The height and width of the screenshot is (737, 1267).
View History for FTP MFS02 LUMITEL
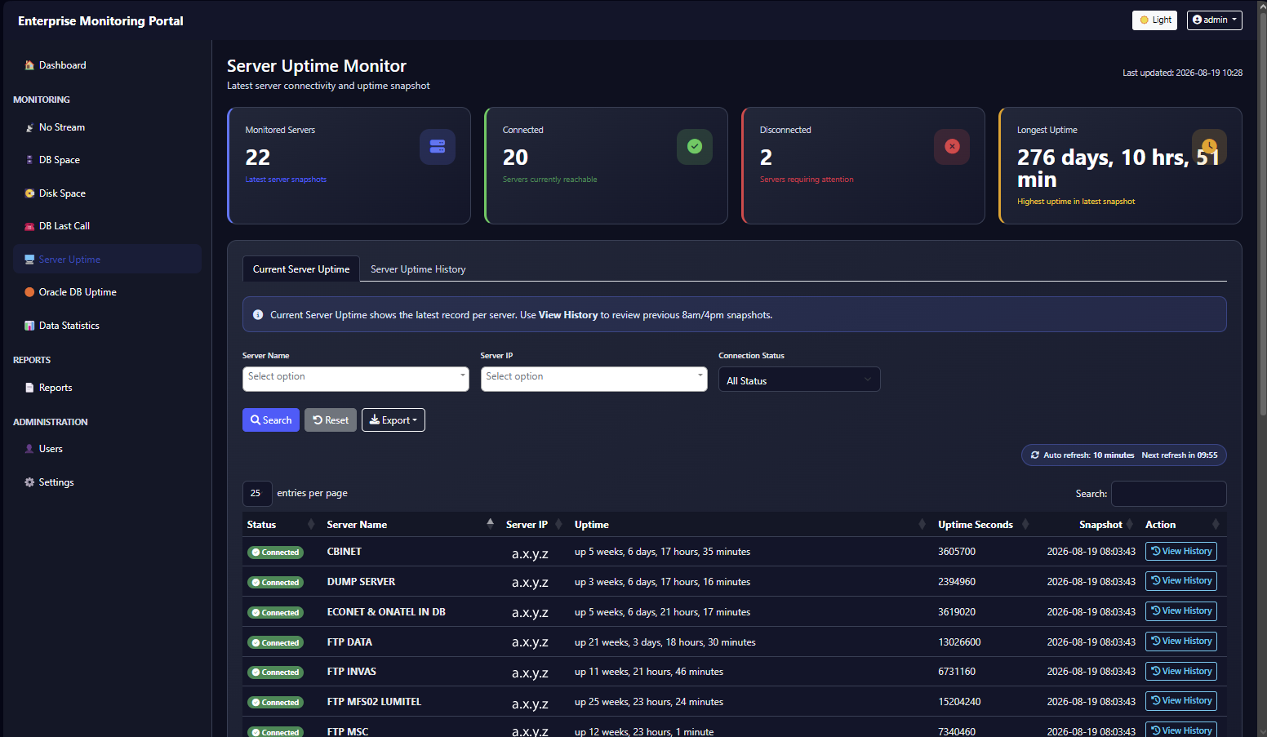tap(1181, 701)
